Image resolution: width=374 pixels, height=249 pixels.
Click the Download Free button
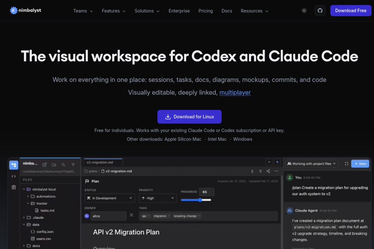[351, 11]
